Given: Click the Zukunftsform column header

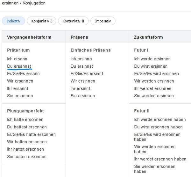Looking at the screenshot, I should pyautogui.click(x=148, y=37).
